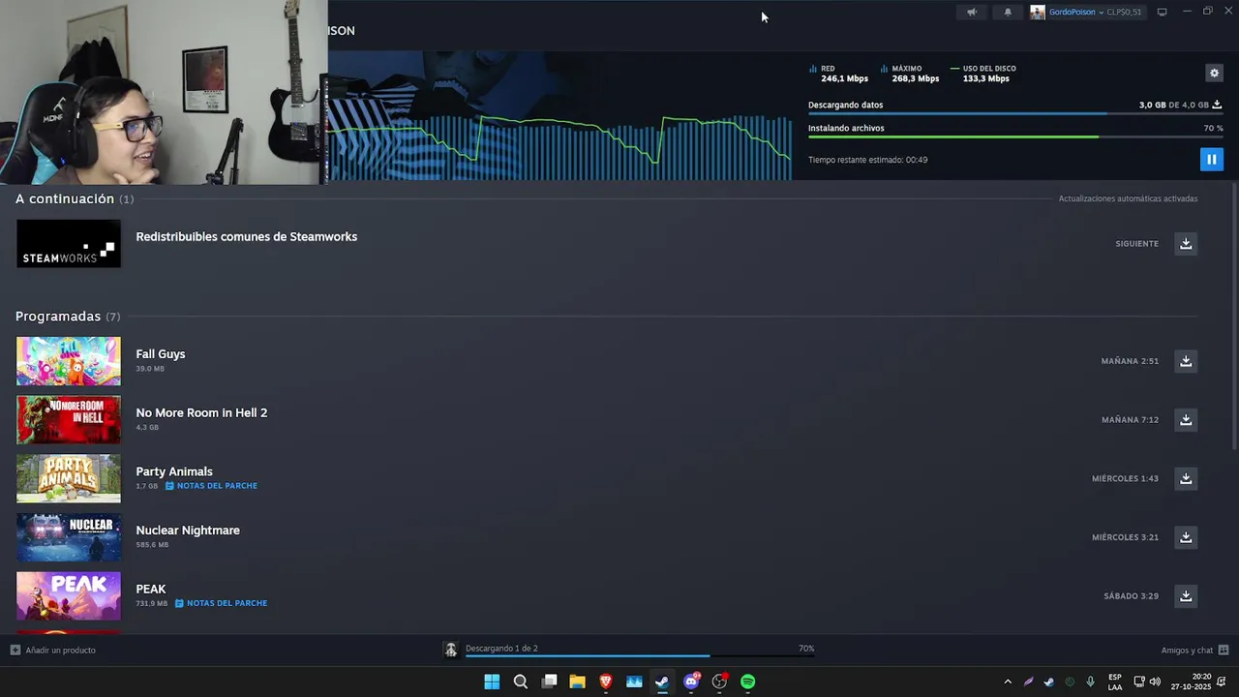
Task: Select Nuclear Nightmare title text
Action: [188, 530]
